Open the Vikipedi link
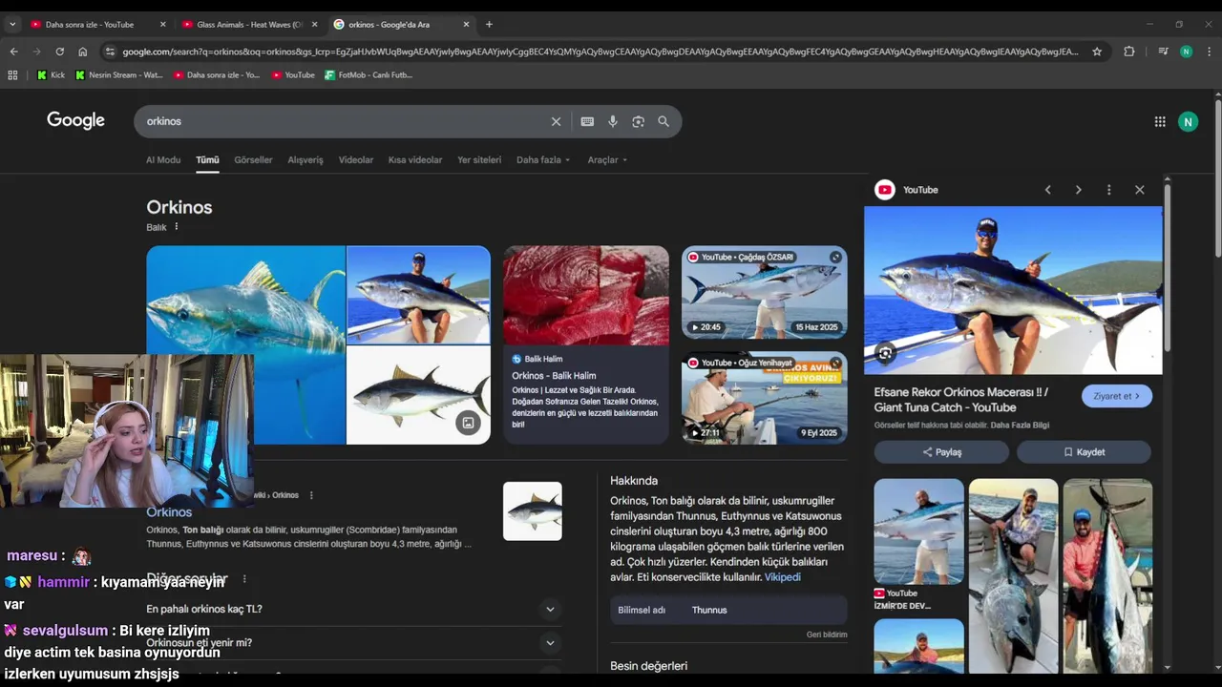The image size is (1222, 687). tap(782, 577)
